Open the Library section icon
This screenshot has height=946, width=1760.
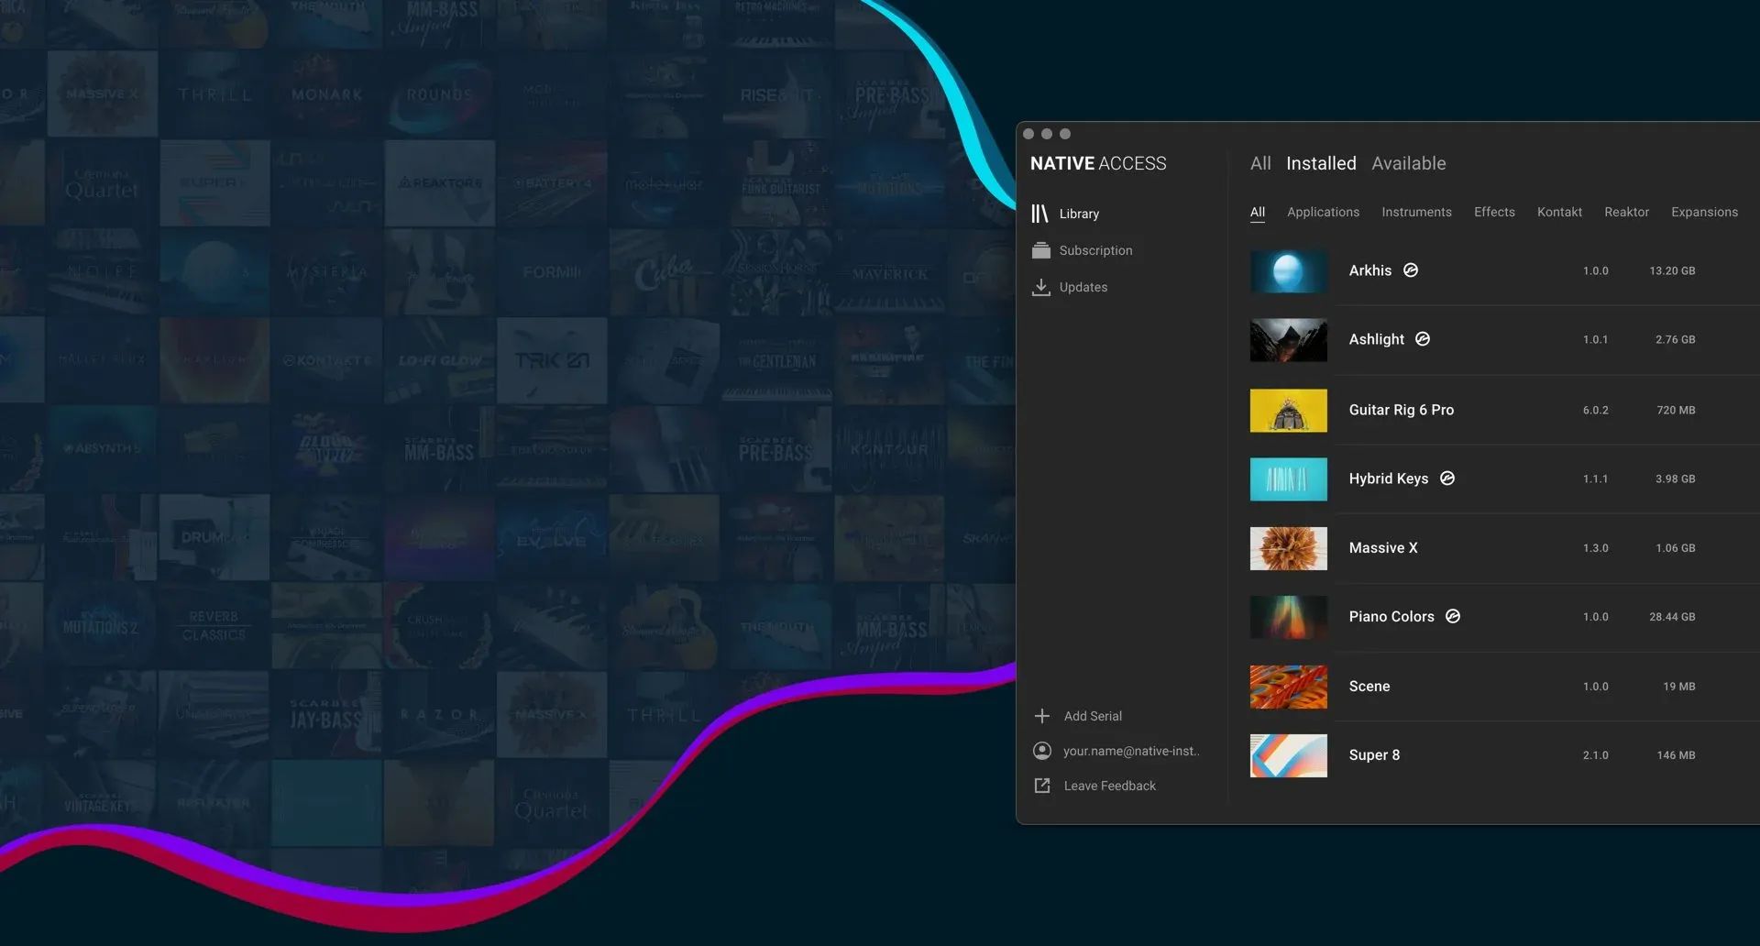pyautogui.click(x=1039, y=214)
